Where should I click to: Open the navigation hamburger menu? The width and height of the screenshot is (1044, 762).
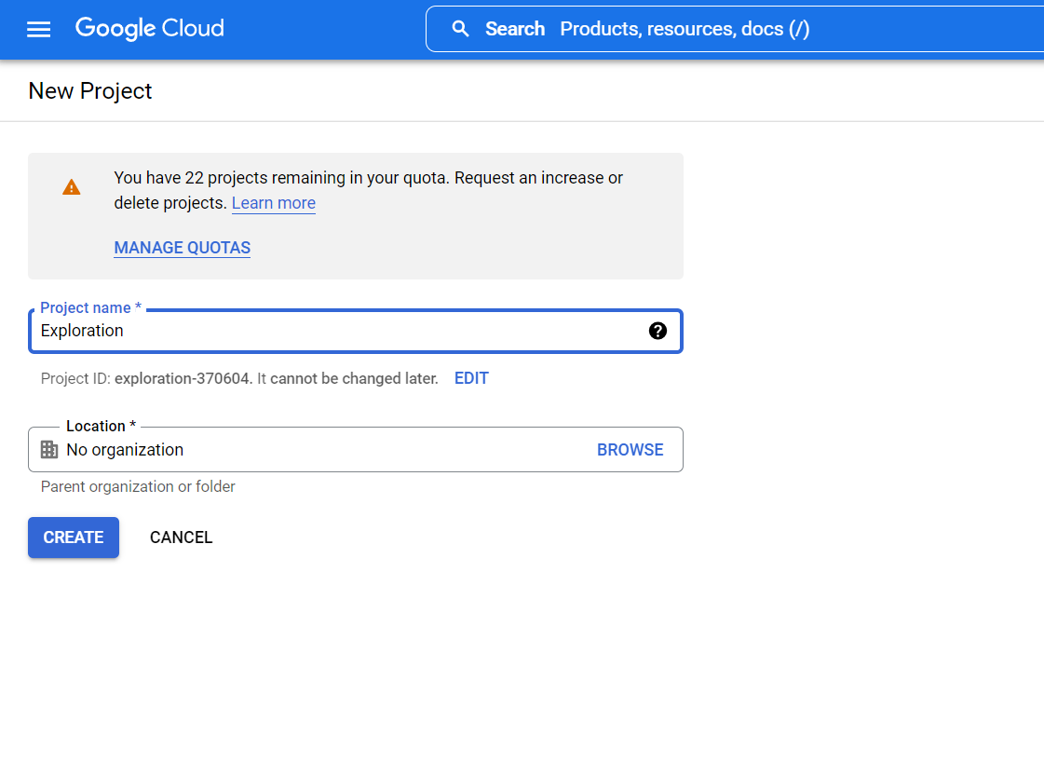(38, 29)
